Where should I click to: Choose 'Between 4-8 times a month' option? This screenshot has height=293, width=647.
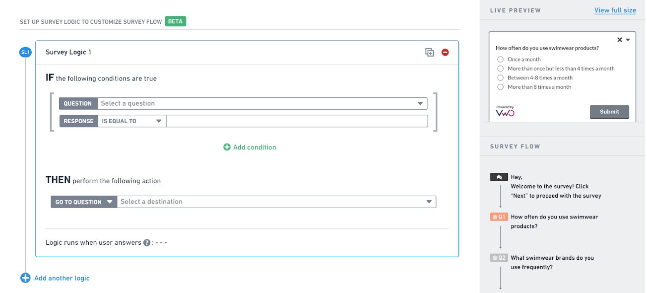(501, 78)
